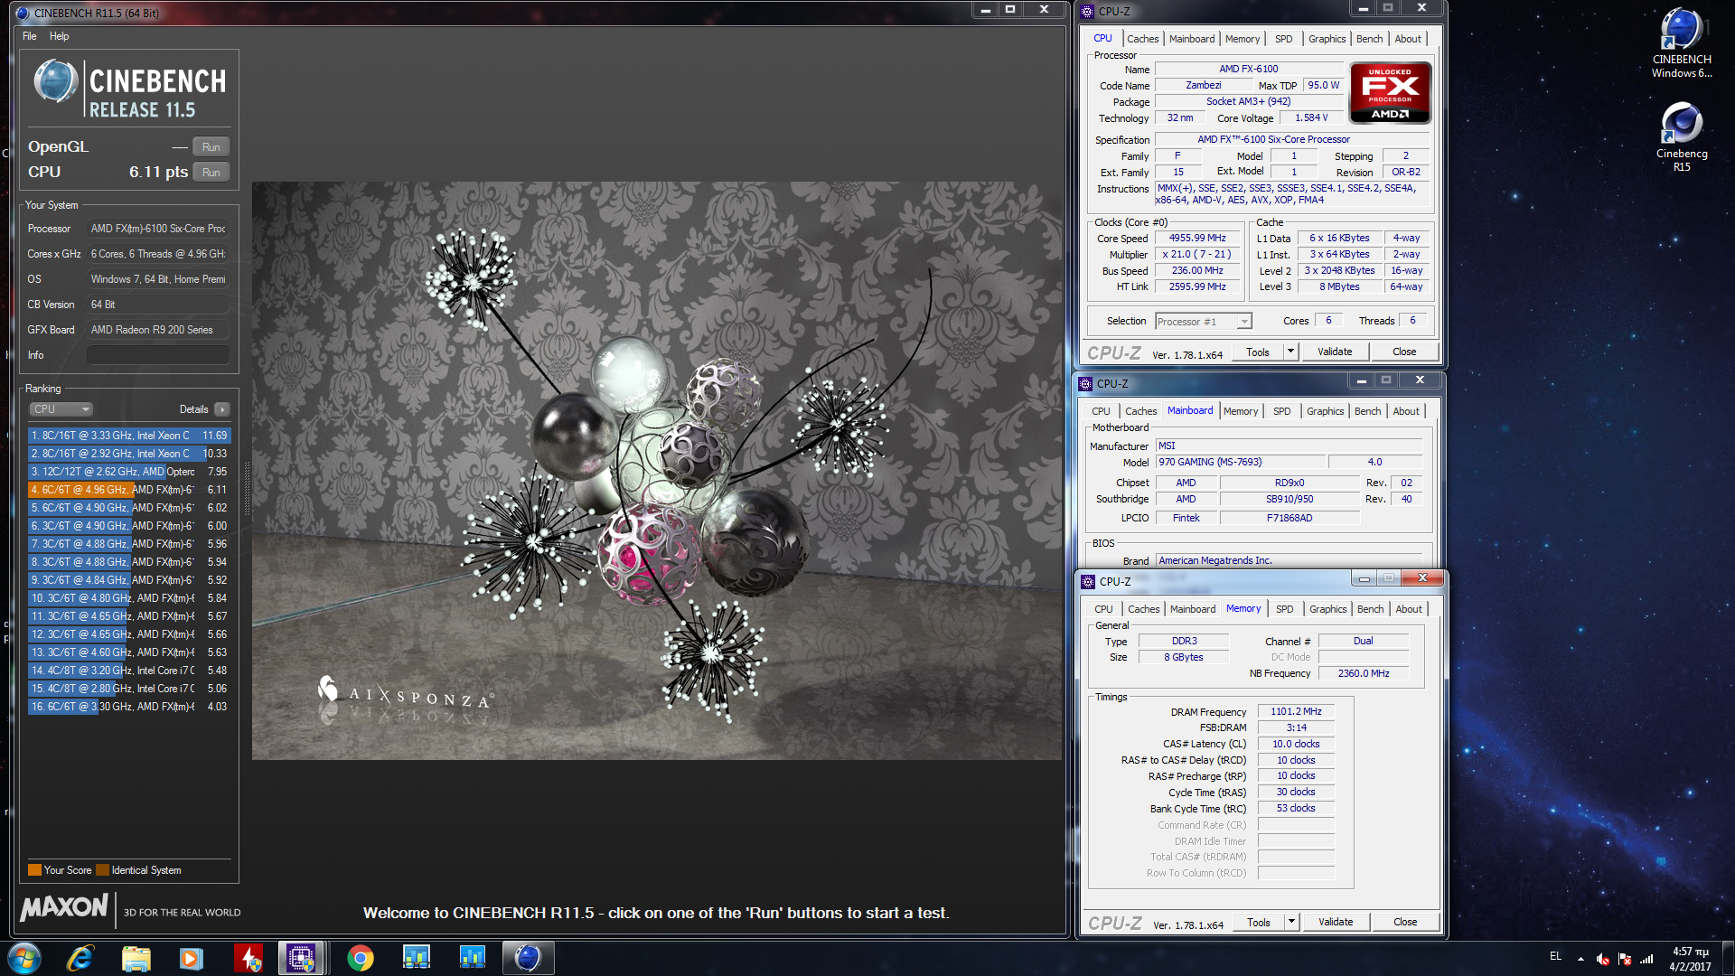This screenshot has height=976, width=1735.
Task: Expand Tools dropdown arrow in top CPU-Z window
Action: 1290,352
